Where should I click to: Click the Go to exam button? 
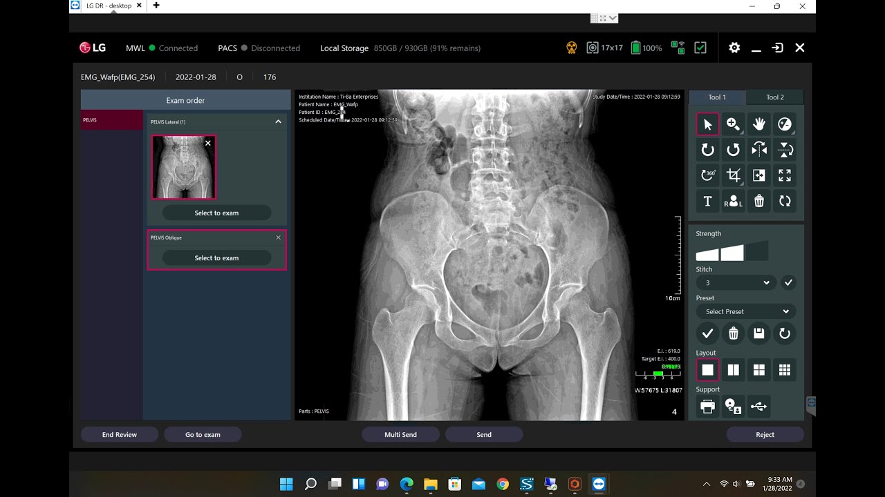click(203, 434)
